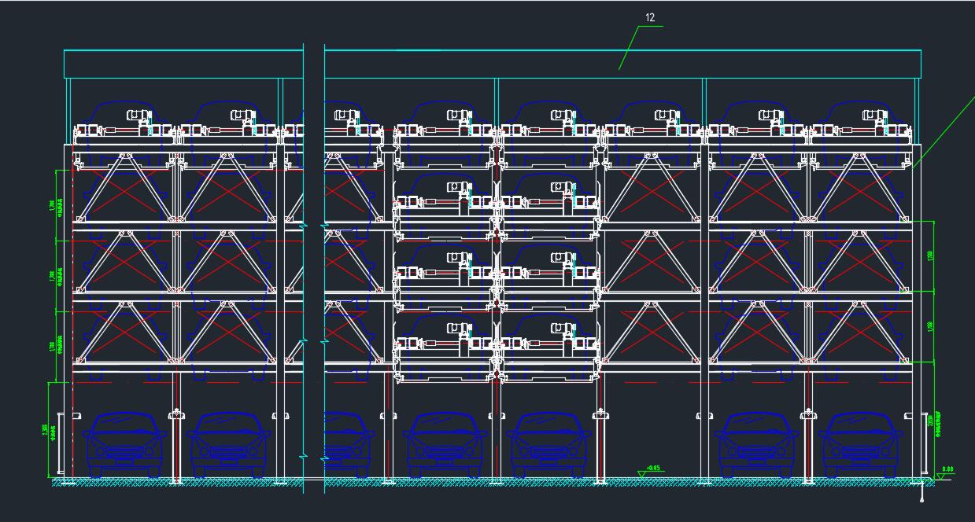
Task: Select the motor on the top-right platform
Action: pyautogui.click(x=873, y=118)
